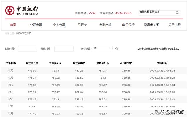This screenshot has height=118, width=188.
Task: Navigate to 电子银行 section
Action: 128,25
